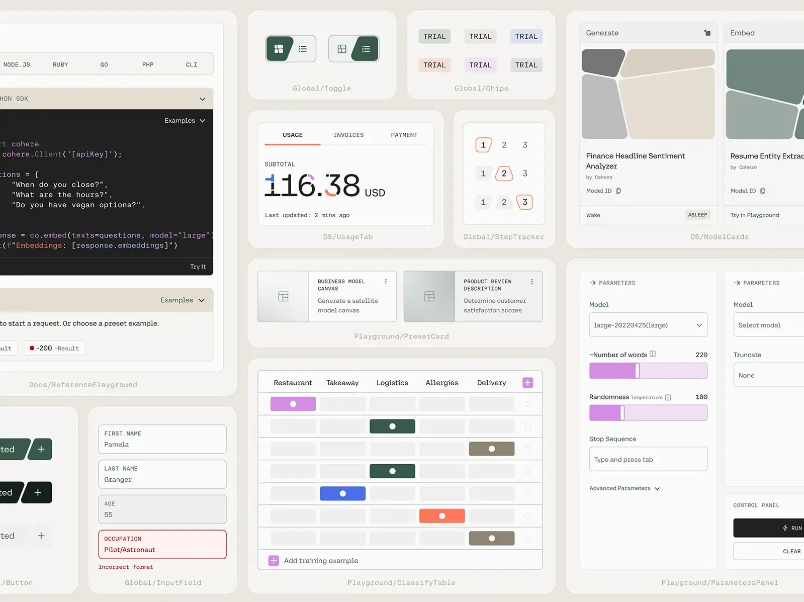Toggle the blue Takeaway classification switch

point(342,493)
